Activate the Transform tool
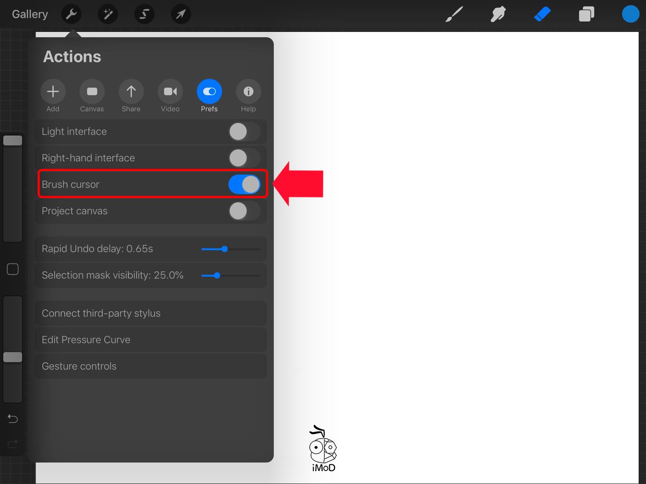The width and height of the screenshot is (646, 484). [x=181, y=14]
